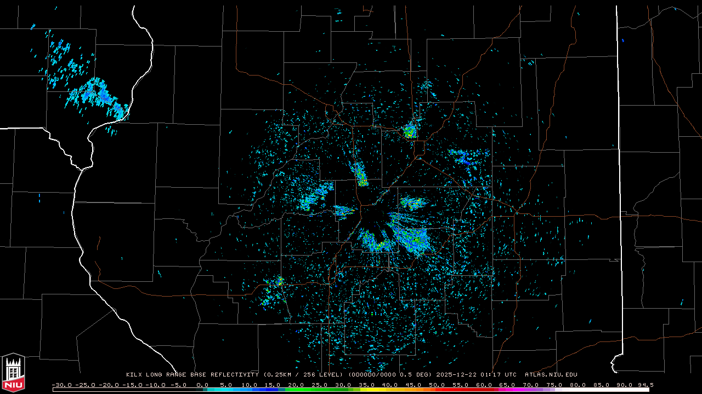Click the 50.0 label on reflectivity scale
This screenshot has height=394, width=702.
437,385
